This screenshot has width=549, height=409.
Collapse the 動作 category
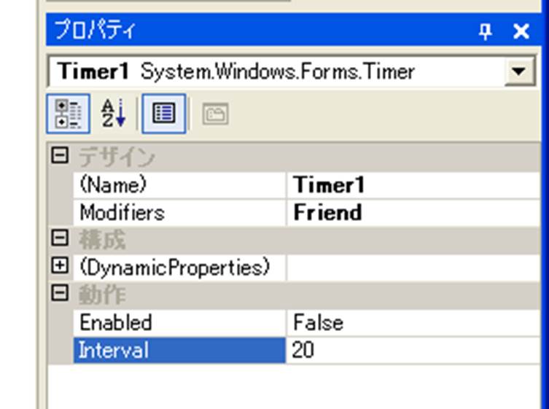(x=61, y=295)
